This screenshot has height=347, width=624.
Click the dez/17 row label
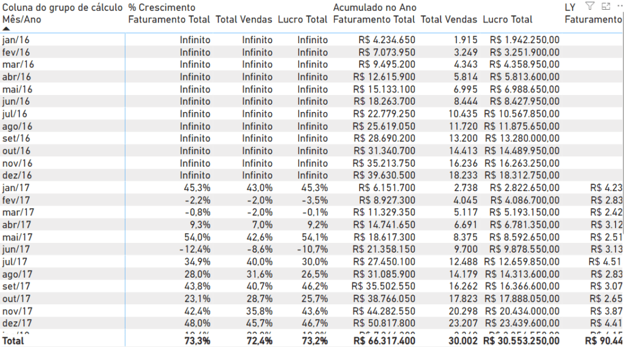point(17,323)
